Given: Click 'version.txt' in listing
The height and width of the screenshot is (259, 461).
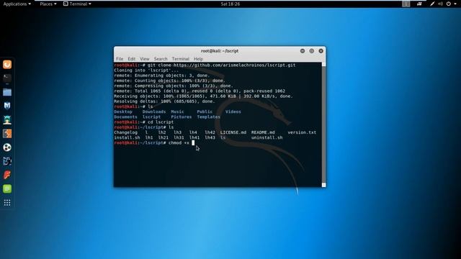Looking at the screenshot, I should tap(302, 132).
